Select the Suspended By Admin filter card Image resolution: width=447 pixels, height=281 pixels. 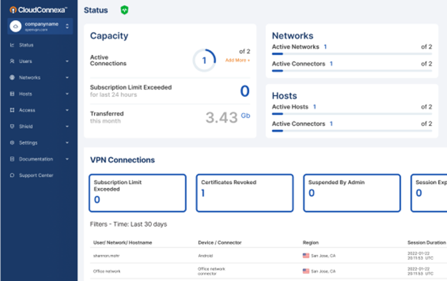tap(352, 193)
